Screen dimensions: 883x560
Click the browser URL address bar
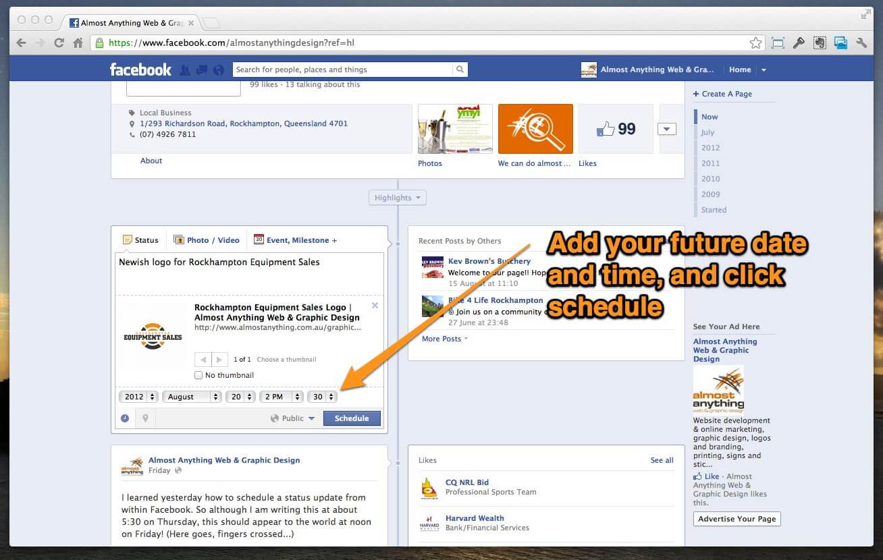click(427, 43)
